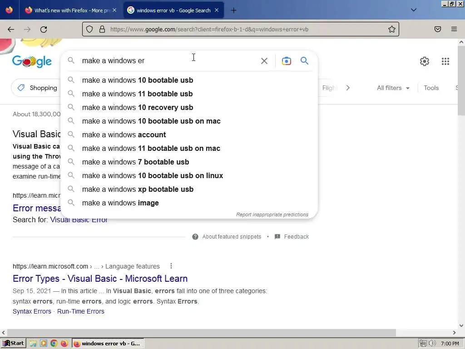The width and height of the screenshot is (465, 349).
Task: Open the tracking protection shield
Action: [x=89, y=29]
